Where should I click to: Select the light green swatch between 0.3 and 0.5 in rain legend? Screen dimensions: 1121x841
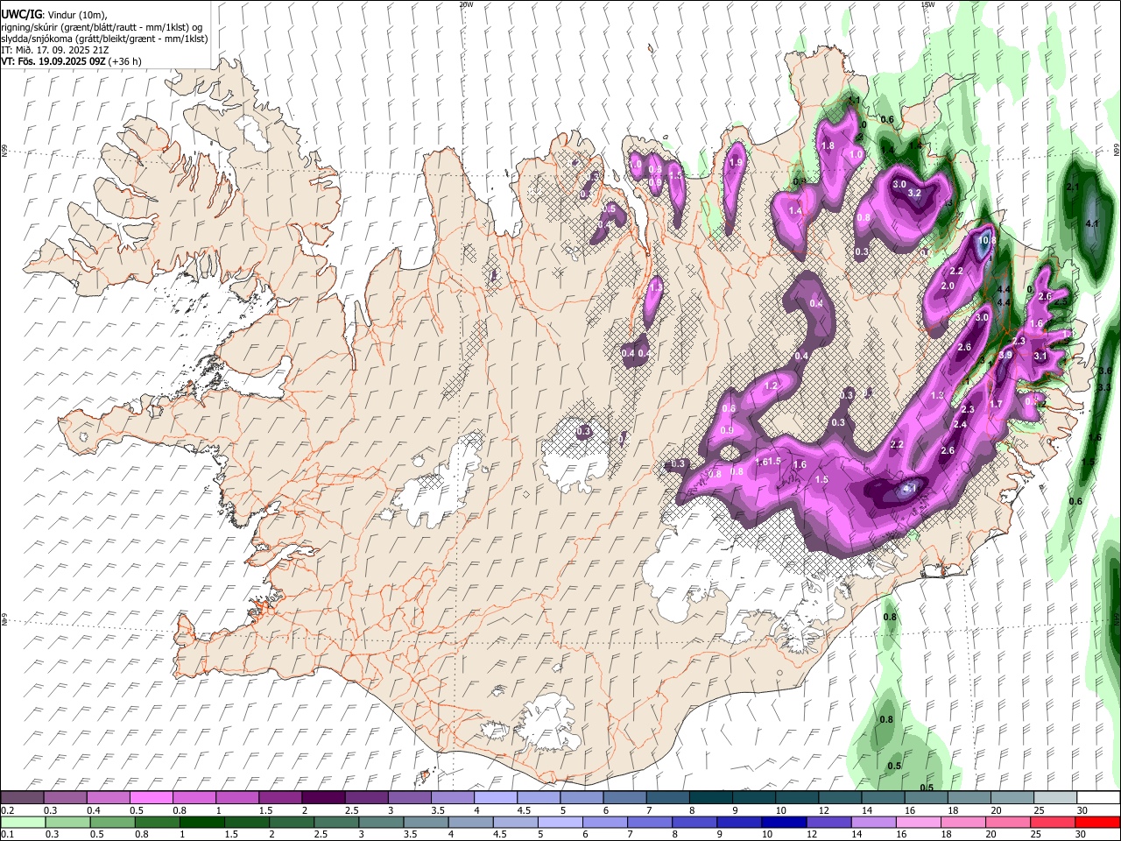coord(67,822)
